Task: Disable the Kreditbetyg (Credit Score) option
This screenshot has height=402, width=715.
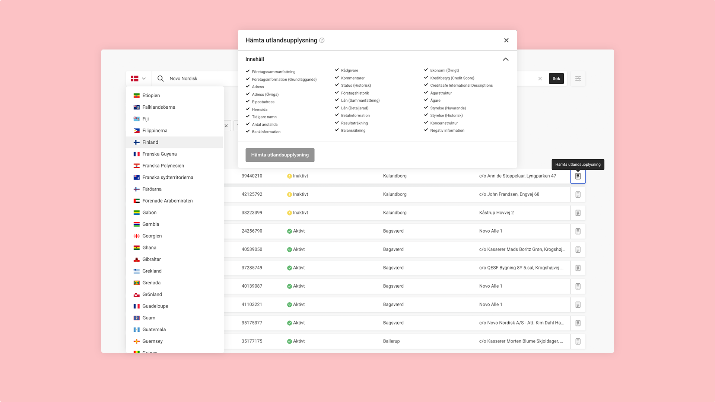Action: [x=426, y=78]
